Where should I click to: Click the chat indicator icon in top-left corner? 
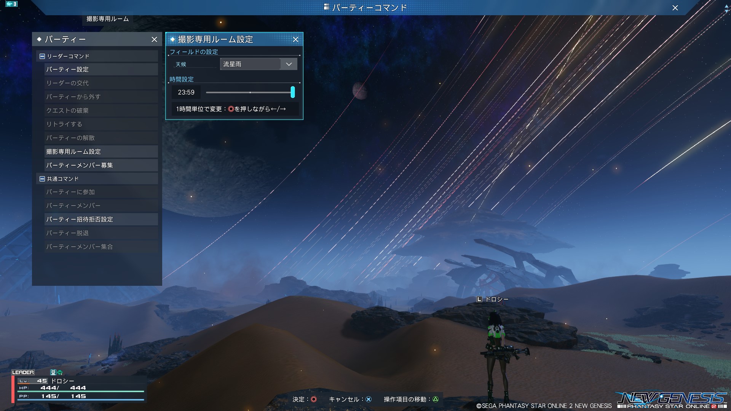pos(11,4)
